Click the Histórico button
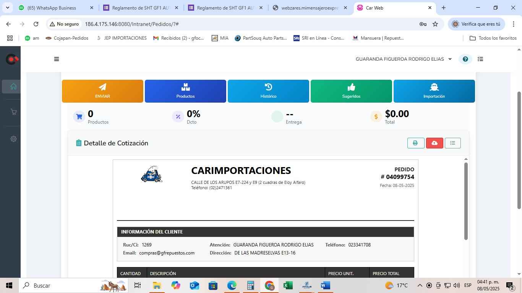The width and height of the screenshot is (522, 293). click(268, 91)
